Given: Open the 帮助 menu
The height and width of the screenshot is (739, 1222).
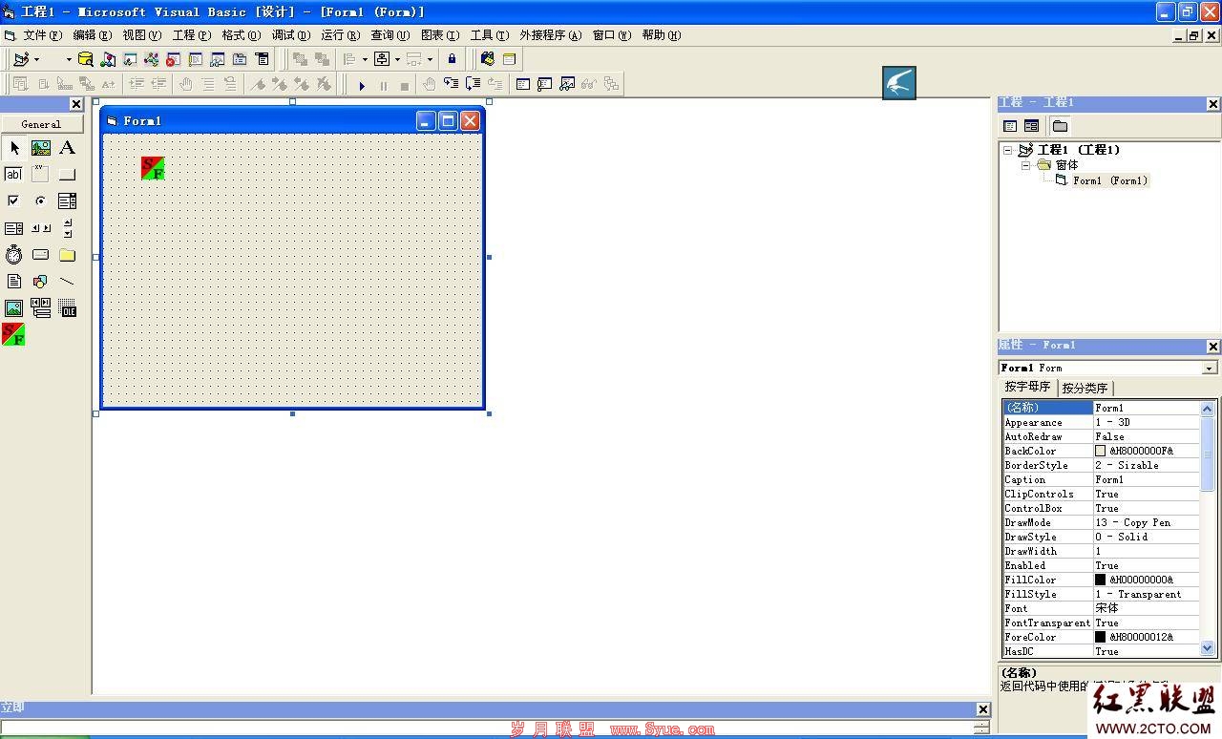Looking at the screenshot, I should tap(661, 35).
